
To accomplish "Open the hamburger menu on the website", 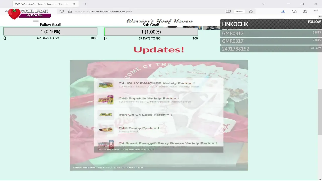I will pyautogui.click(x=36, y=21).
